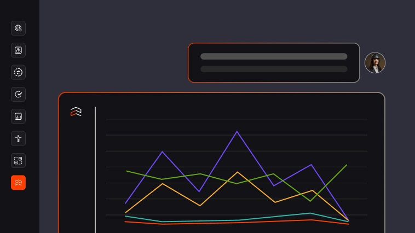415x233 pixels.
Task: Click the user avatar with hard hat
Action: pos(375,63)
